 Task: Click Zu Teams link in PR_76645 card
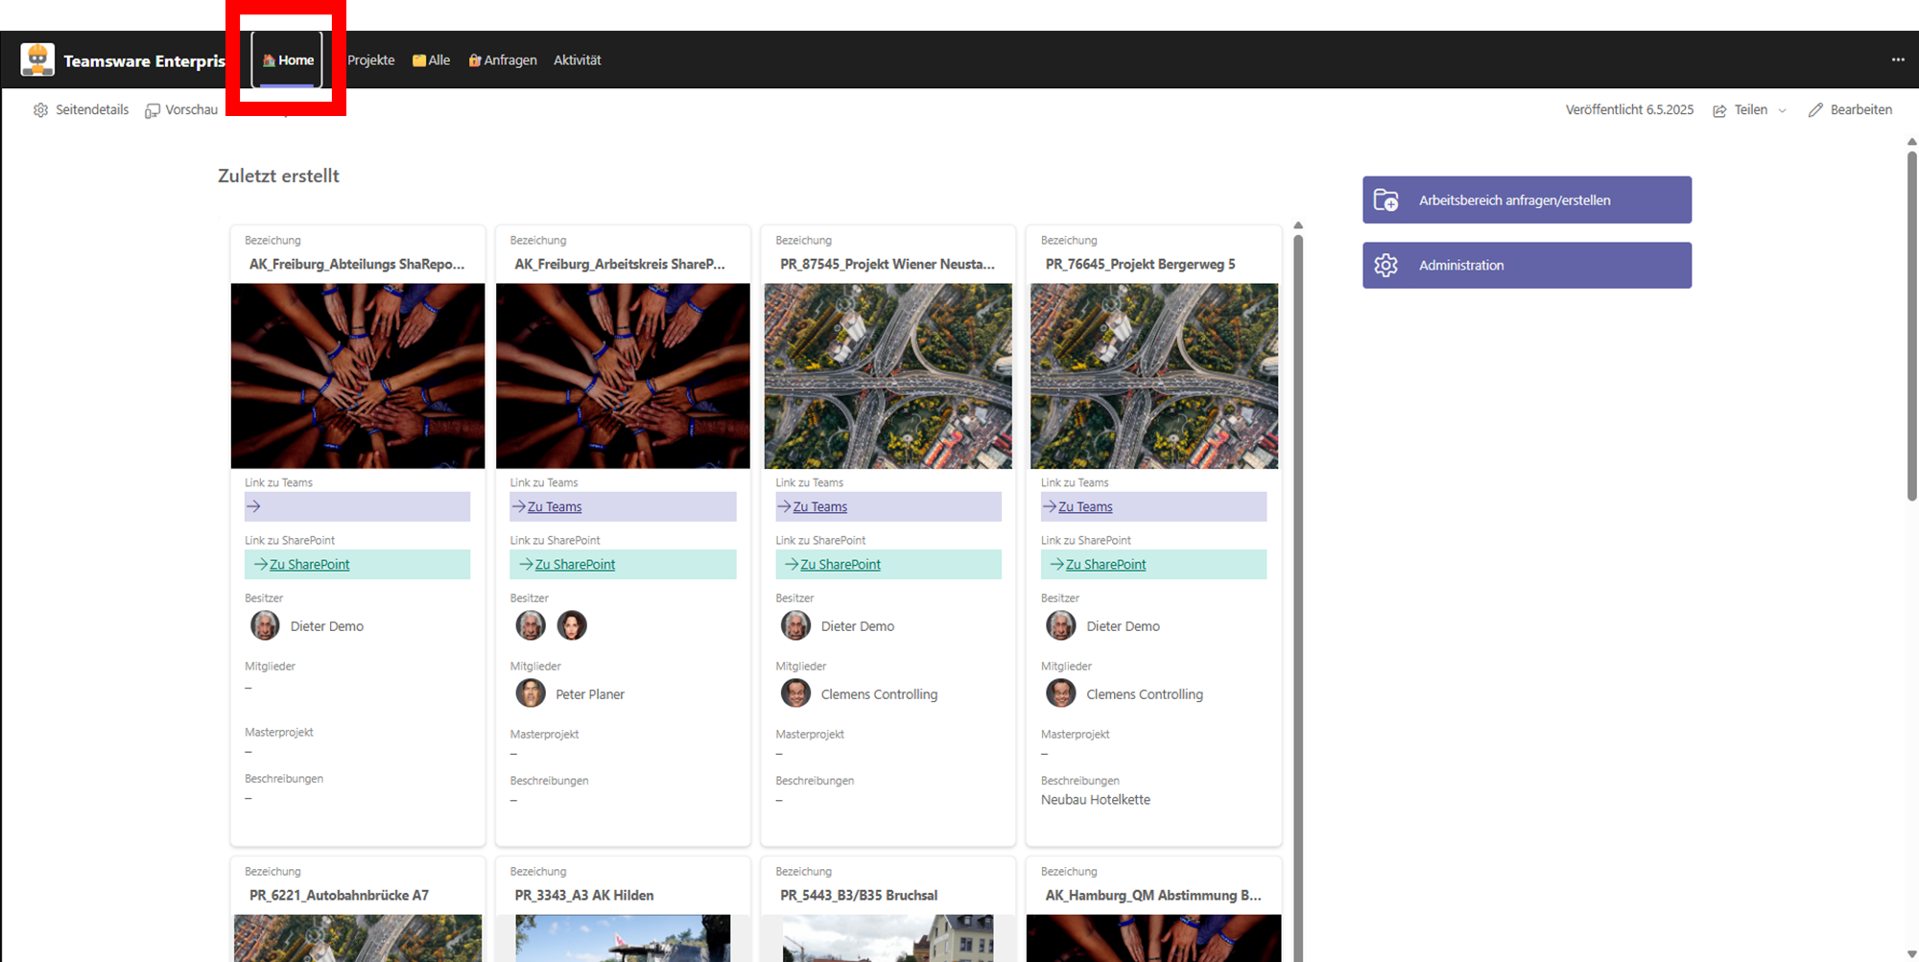pos(1085,506)
